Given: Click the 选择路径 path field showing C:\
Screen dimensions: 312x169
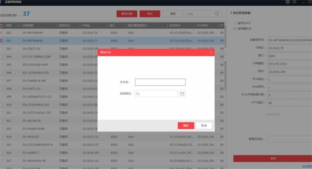Looking at the screenshot, I should [x=156, y=94].
